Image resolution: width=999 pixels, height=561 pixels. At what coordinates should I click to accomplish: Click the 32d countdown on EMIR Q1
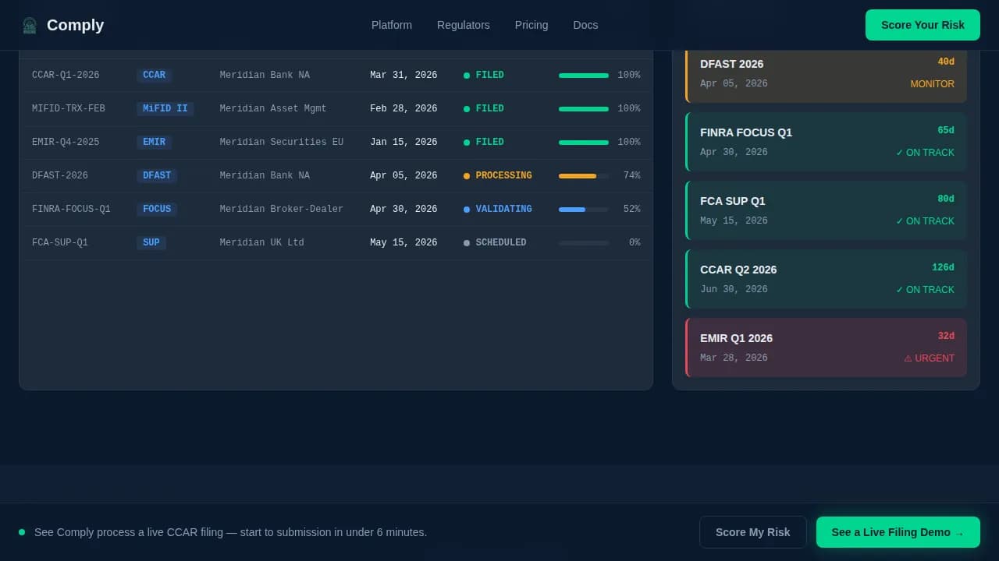(946, 336)
